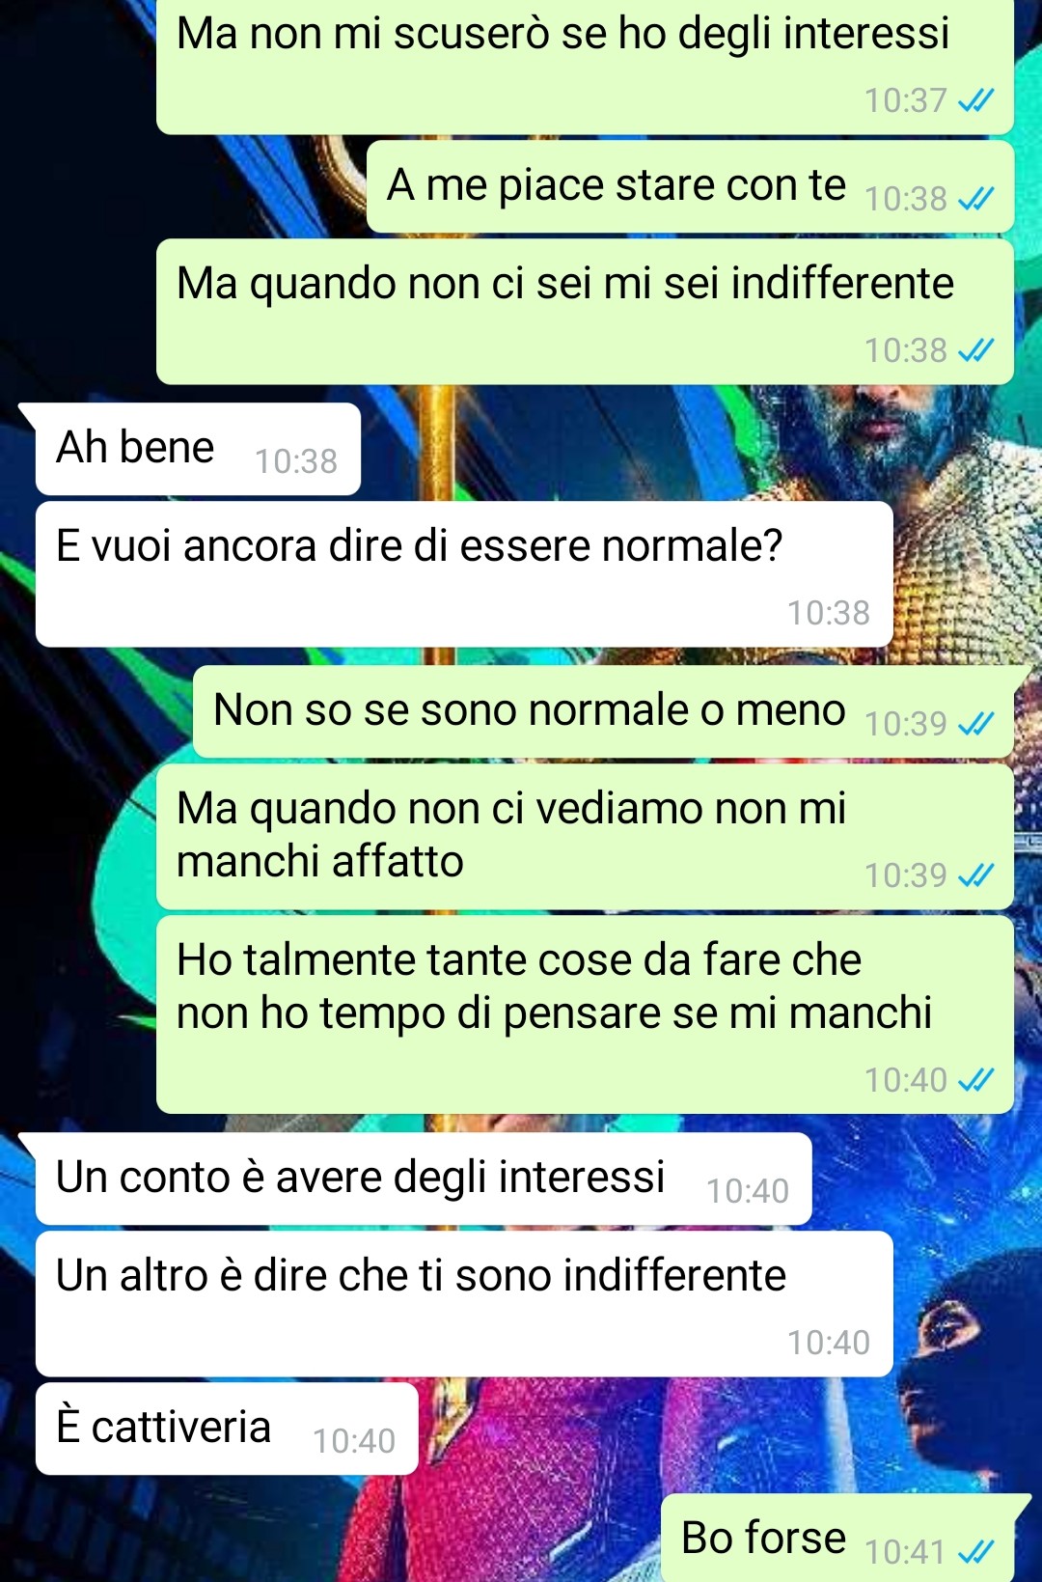Tap message "Ho talmente tante cose da fare"
This screenshot has height=1582, width=1042.
click(x=585, y=1013)
